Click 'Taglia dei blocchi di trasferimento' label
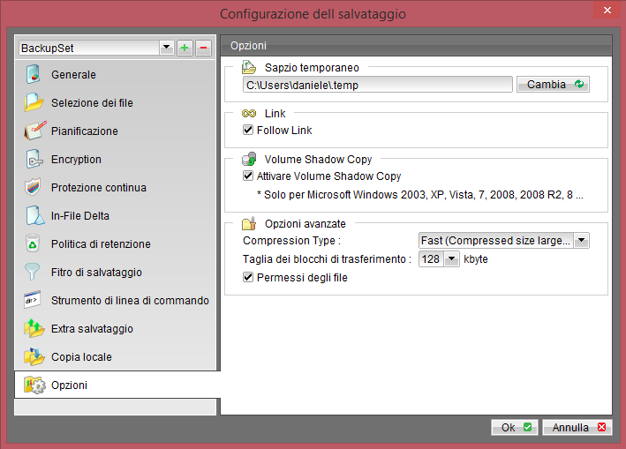Screen dimensions: 626x449 (x=327, y=258)
